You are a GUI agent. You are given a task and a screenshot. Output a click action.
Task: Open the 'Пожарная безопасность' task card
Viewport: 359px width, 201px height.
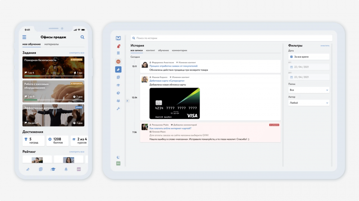[x=53, y=68]
